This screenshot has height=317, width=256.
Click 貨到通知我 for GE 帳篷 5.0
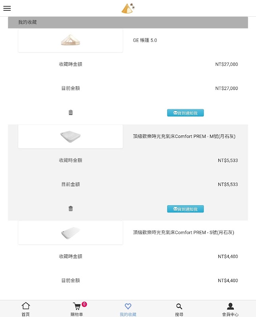point(185,113)
